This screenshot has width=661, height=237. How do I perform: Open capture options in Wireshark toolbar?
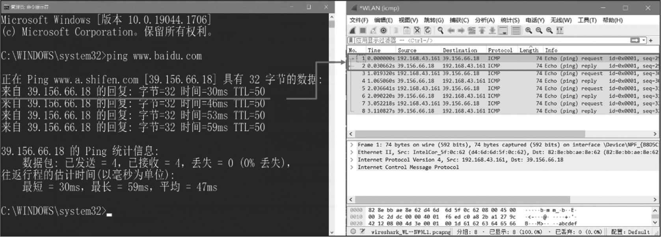tap(383, 30)
